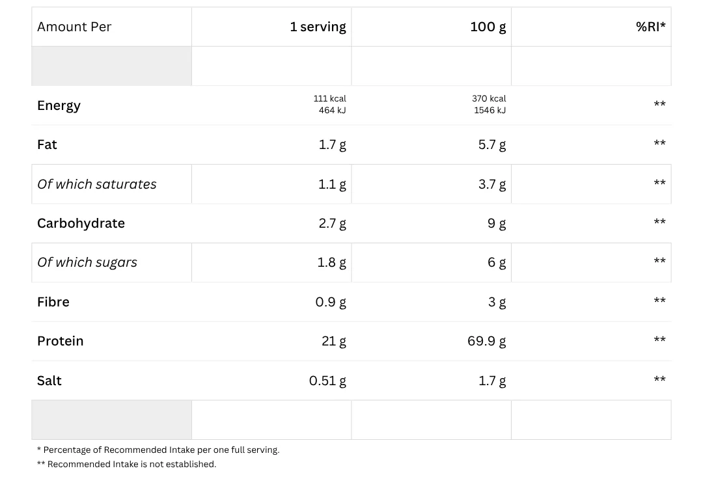Click the '0.51 g' salt value
703x501 pixels.
pos(327,381)
